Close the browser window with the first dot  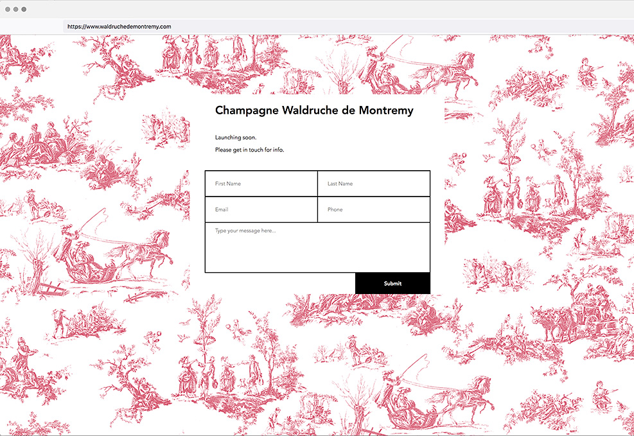[x=8, y=9]
